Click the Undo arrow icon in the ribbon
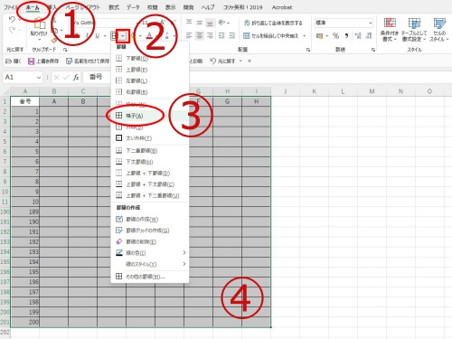 (x=12, y=20)
